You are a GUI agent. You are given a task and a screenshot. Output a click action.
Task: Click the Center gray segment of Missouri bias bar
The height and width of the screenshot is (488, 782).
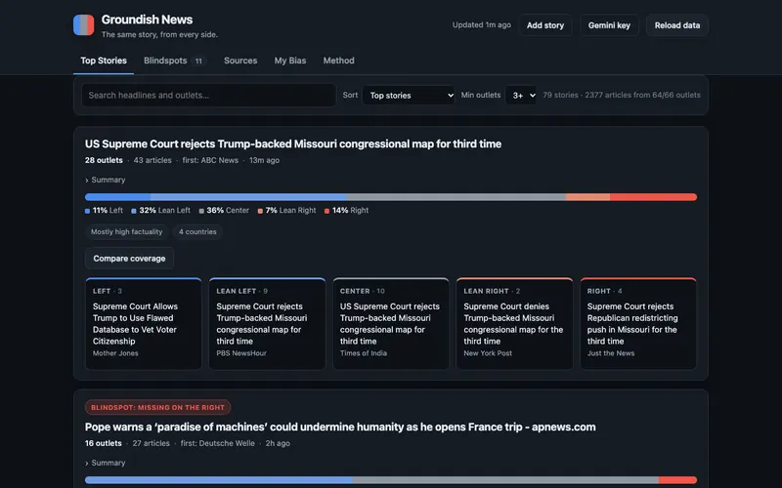point(456,197)
